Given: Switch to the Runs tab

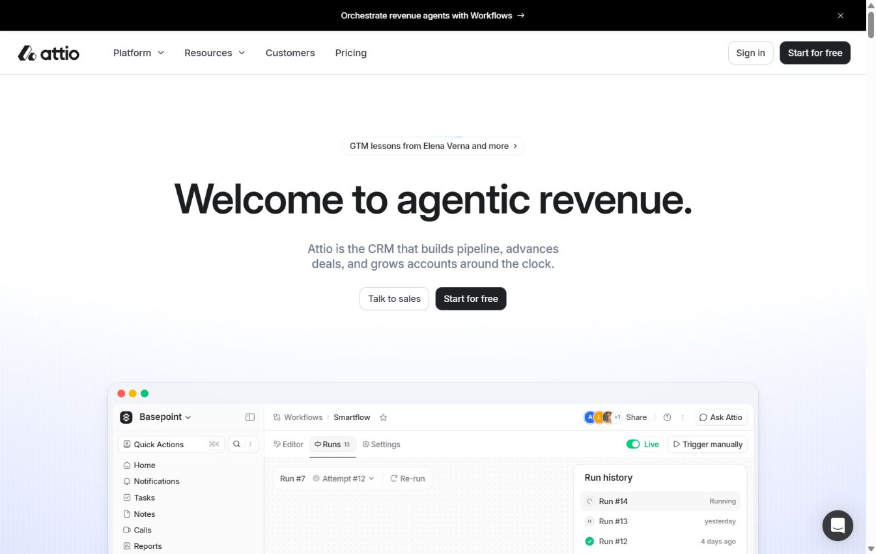Looking at the screenshot, I should [332, 444].
